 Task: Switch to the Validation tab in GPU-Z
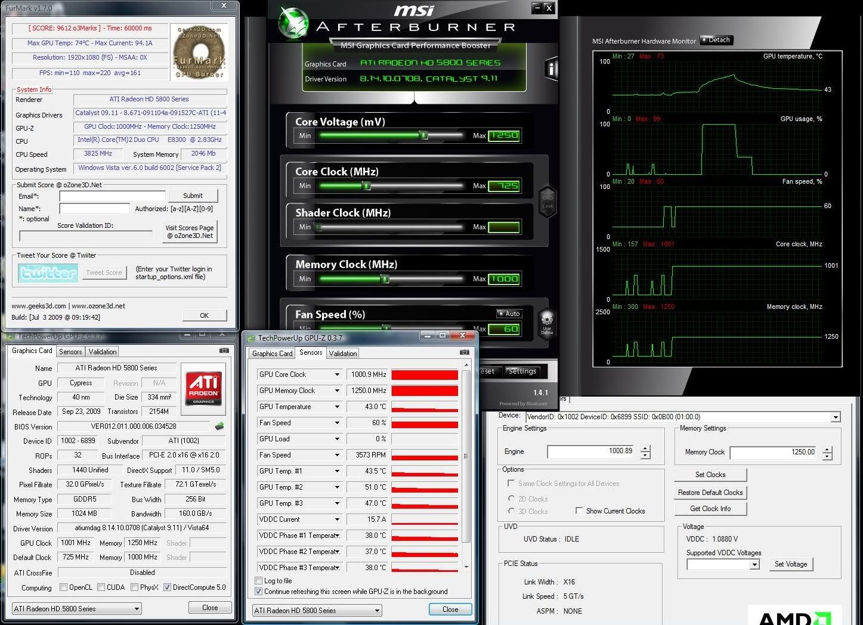(342, 352)
